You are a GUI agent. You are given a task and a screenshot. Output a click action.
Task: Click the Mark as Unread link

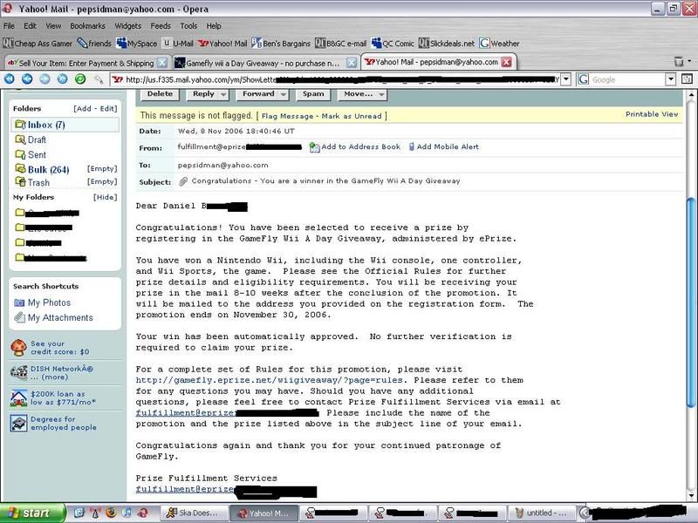click(x=352, y=116)
